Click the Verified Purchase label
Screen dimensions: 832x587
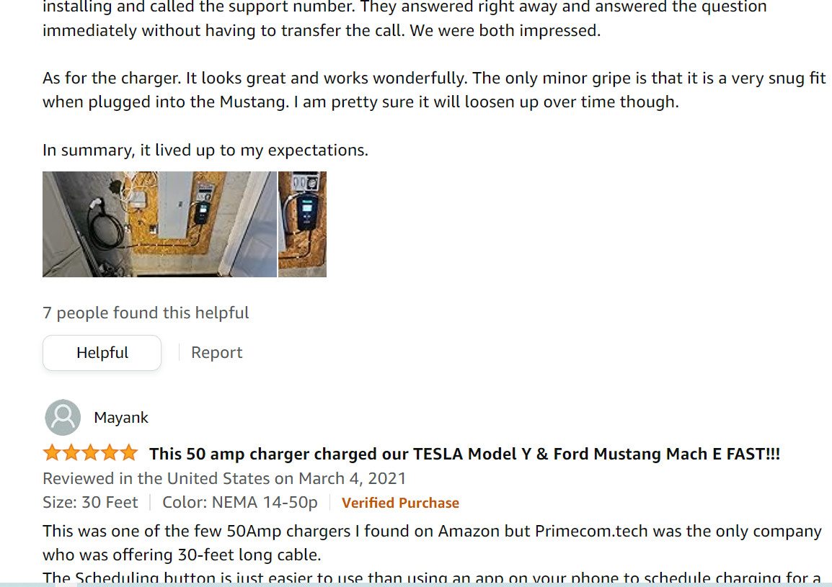point(400,503)
